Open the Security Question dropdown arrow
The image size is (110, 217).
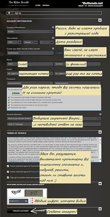click(x=99, y=119)
